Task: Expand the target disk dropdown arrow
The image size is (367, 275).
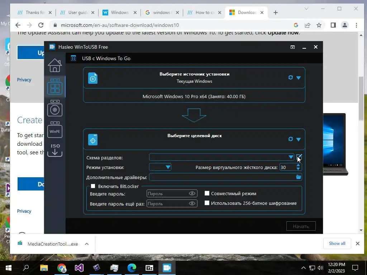Action: 299,139
